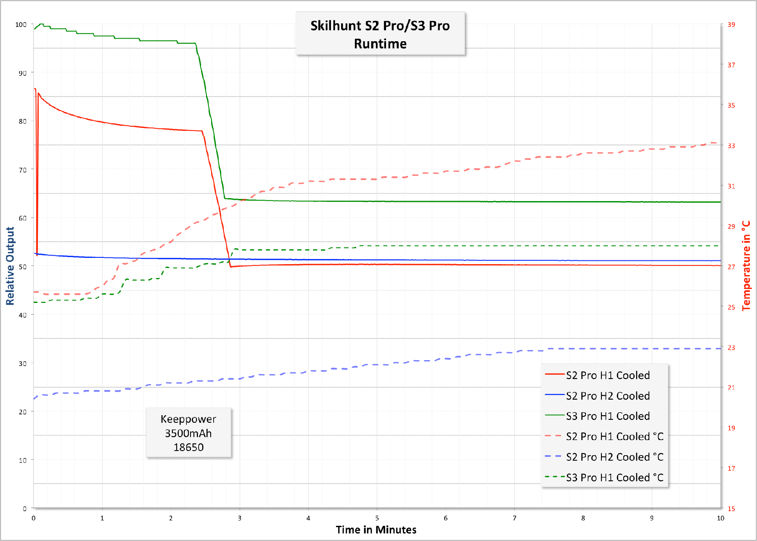Image resolution: width=757 pixels, height=541 pixels.
Task: Click the dashed green line swatch in the legend
Action: 554,477
